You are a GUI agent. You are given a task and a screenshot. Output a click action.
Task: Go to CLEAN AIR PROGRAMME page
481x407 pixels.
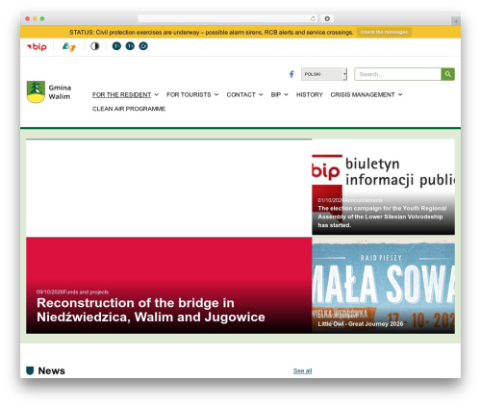pyautogui.click(x=129, y=109)
